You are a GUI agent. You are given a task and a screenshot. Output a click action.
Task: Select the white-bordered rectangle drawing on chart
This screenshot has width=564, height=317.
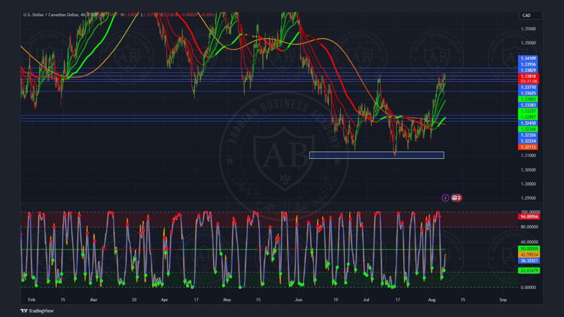(376, 155)
